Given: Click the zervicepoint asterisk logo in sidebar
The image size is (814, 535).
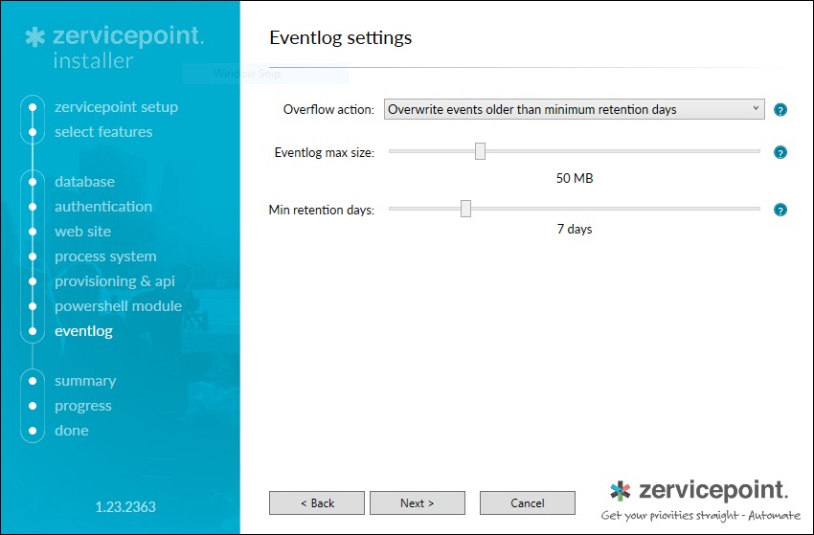Looking at the screenshot, I should 35,37.
